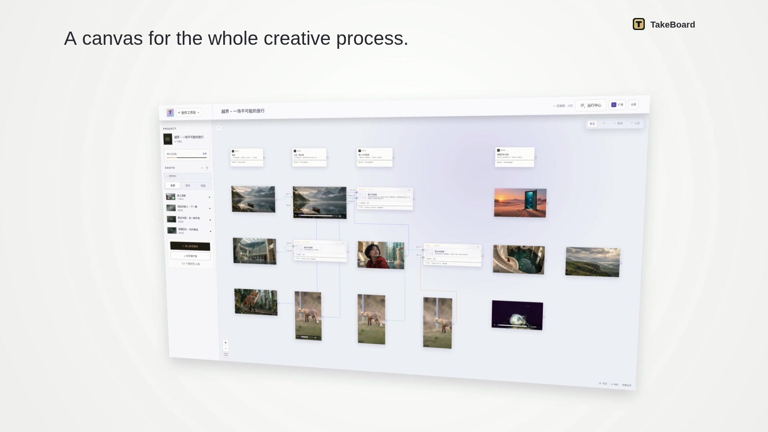This screenshot has width=768, height=432.
Task: Collapse the sidebar with the arrow button
Action: [219, 128]
